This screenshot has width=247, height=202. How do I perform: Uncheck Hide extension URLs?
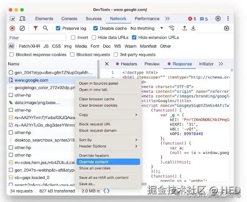pos(134,37)
